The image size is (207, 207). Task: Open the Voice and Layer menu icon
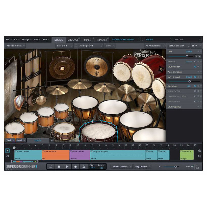point(198,72)
